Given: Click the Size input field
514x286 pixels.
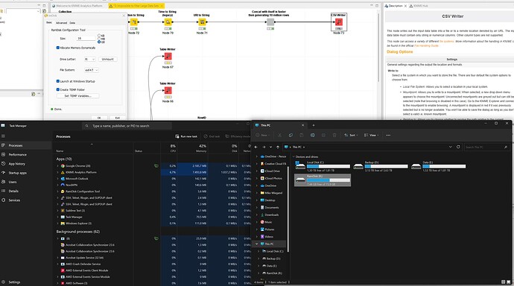Looking at the screenshot, I should click(x=86, y=39).
